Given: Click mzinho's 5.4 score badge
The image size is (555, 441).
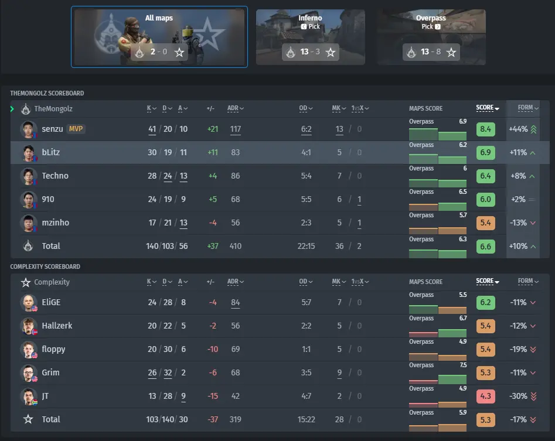Looking at the screenshot, I should (486, 223).
